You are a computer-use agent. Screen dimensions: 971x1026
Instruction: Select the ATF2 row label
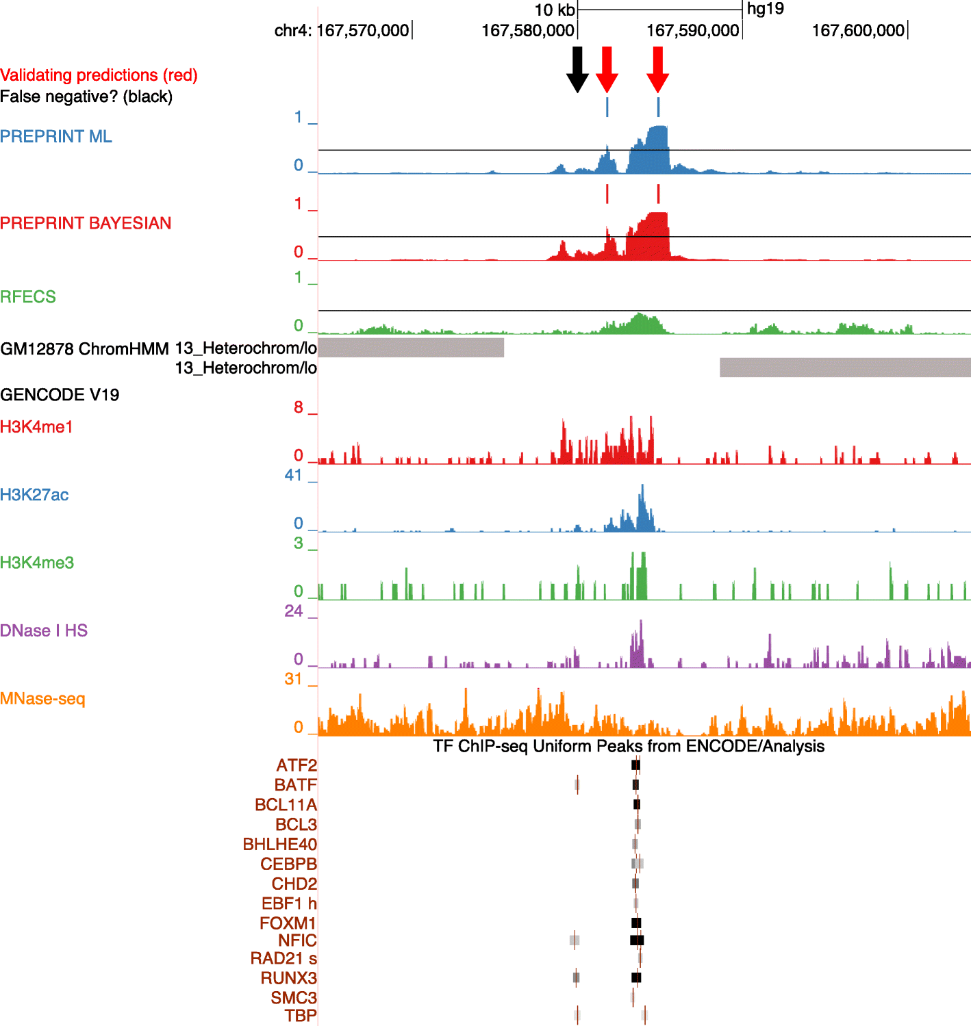297,765
